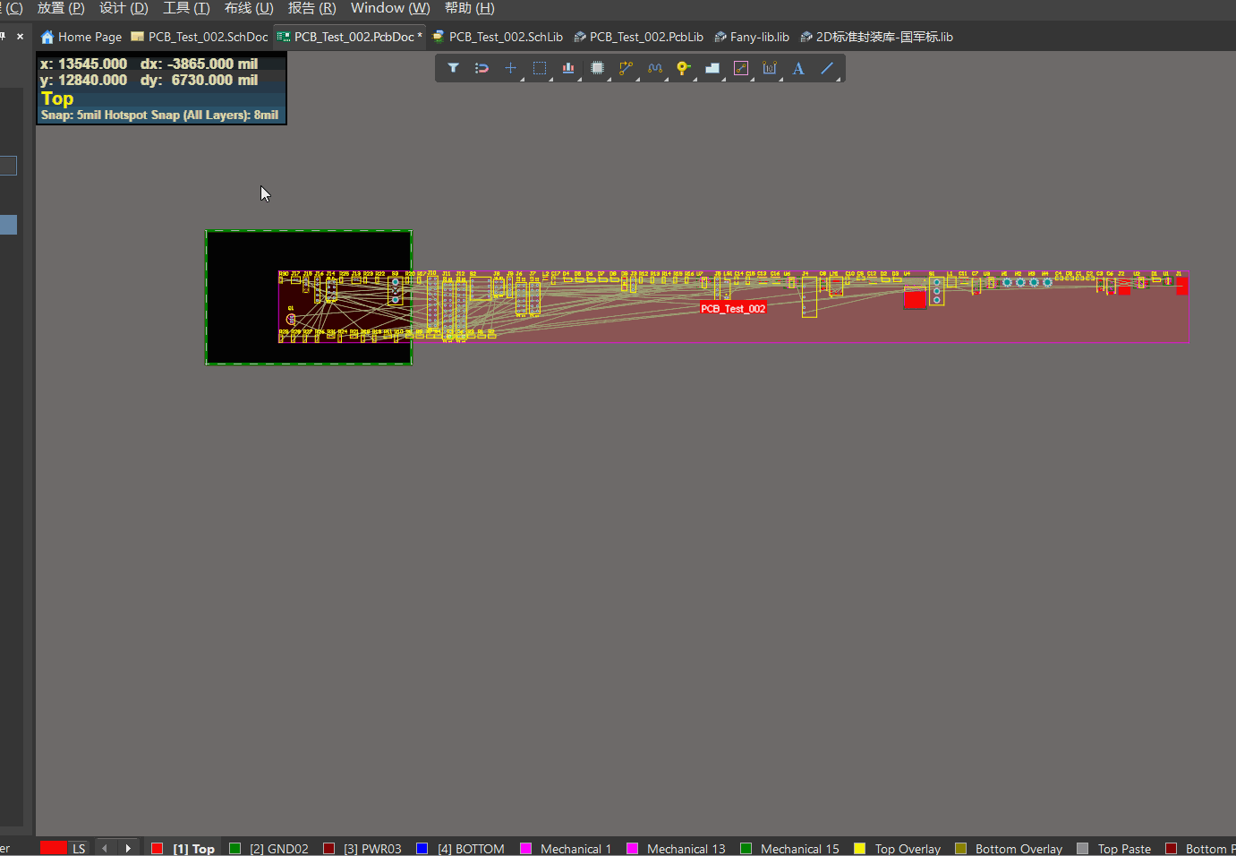Screen dimensions: 1236x856
Task: Select the Place Polygon Plane tool
Action: click(712, 68)
